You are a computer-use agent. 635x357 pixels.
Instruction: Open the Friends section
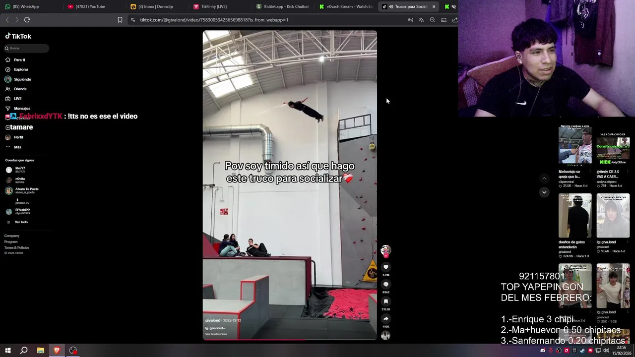click(x=16, y=89)
